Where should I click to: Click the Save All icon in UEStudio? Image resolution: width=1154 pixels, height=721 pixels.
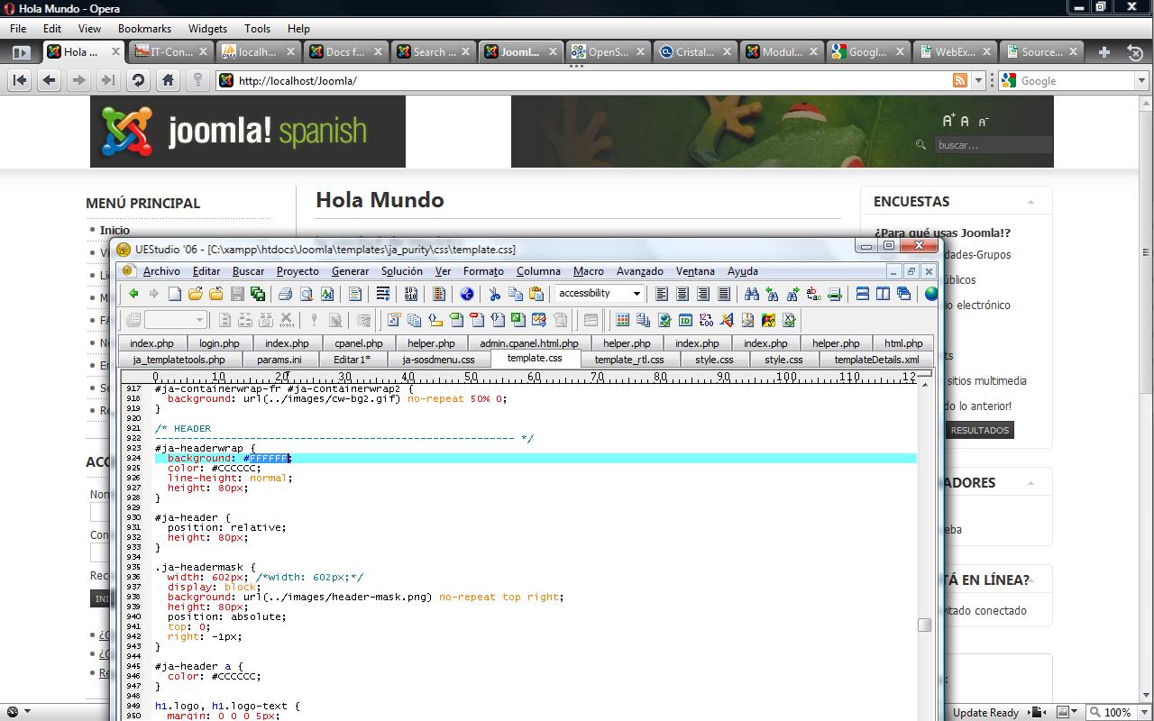pos(258,294)
